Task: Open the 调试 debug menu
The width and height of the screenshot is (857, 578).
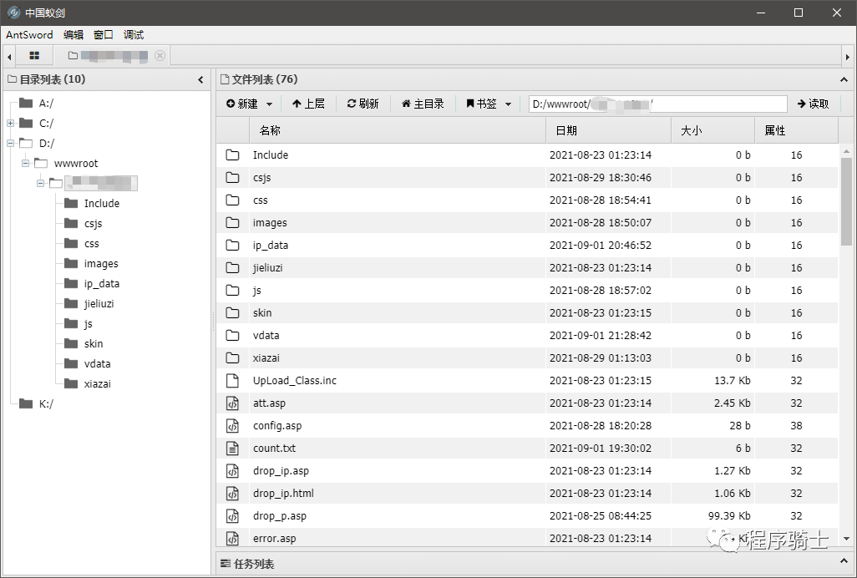Action: [x=133, y=35]
